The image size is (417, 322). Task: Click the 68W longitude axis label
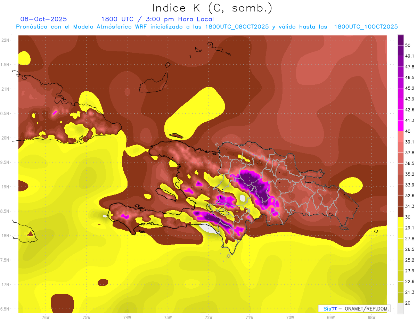coord(371,317)
